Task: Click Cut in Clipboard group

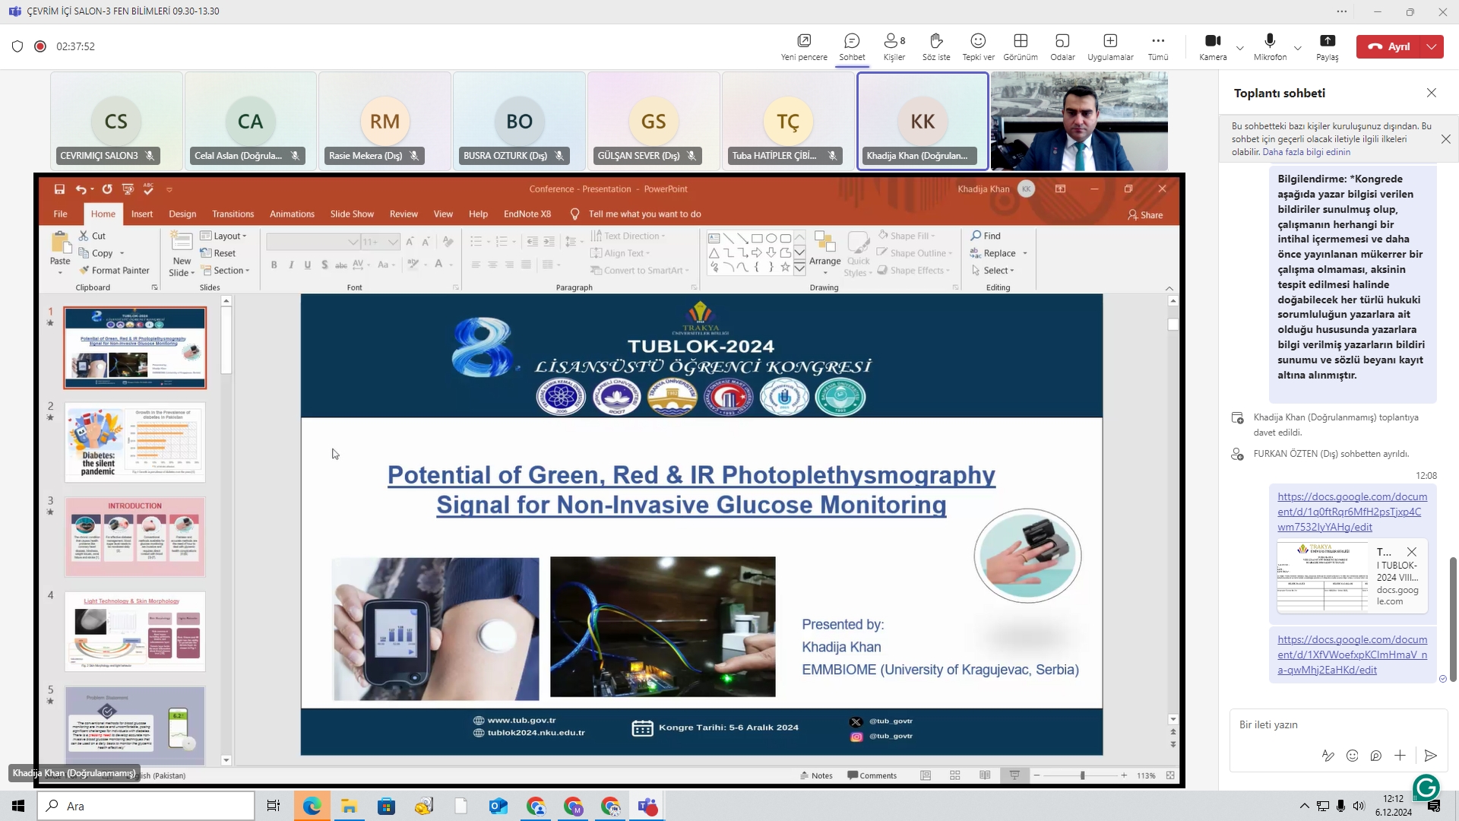Action: click(92, 236)
